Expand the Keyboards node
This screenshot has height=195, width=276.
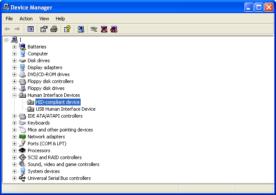pyautogui.click(x=14, y=123)
